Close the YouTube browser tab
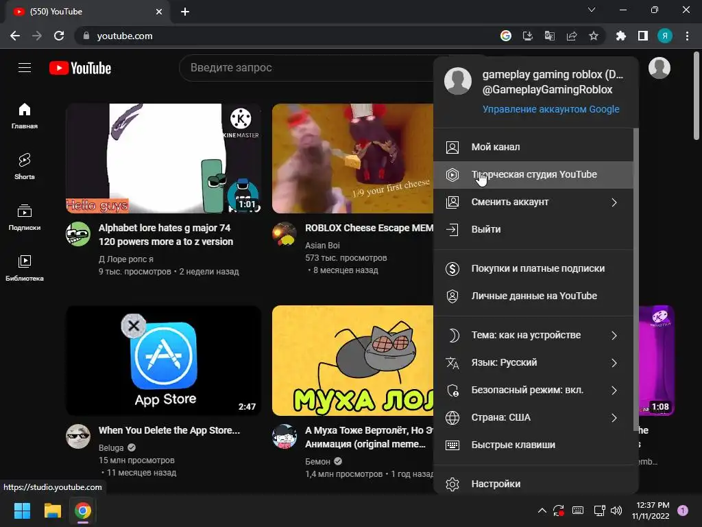Screen dimensions: 702x527 [x=159, y=12]
